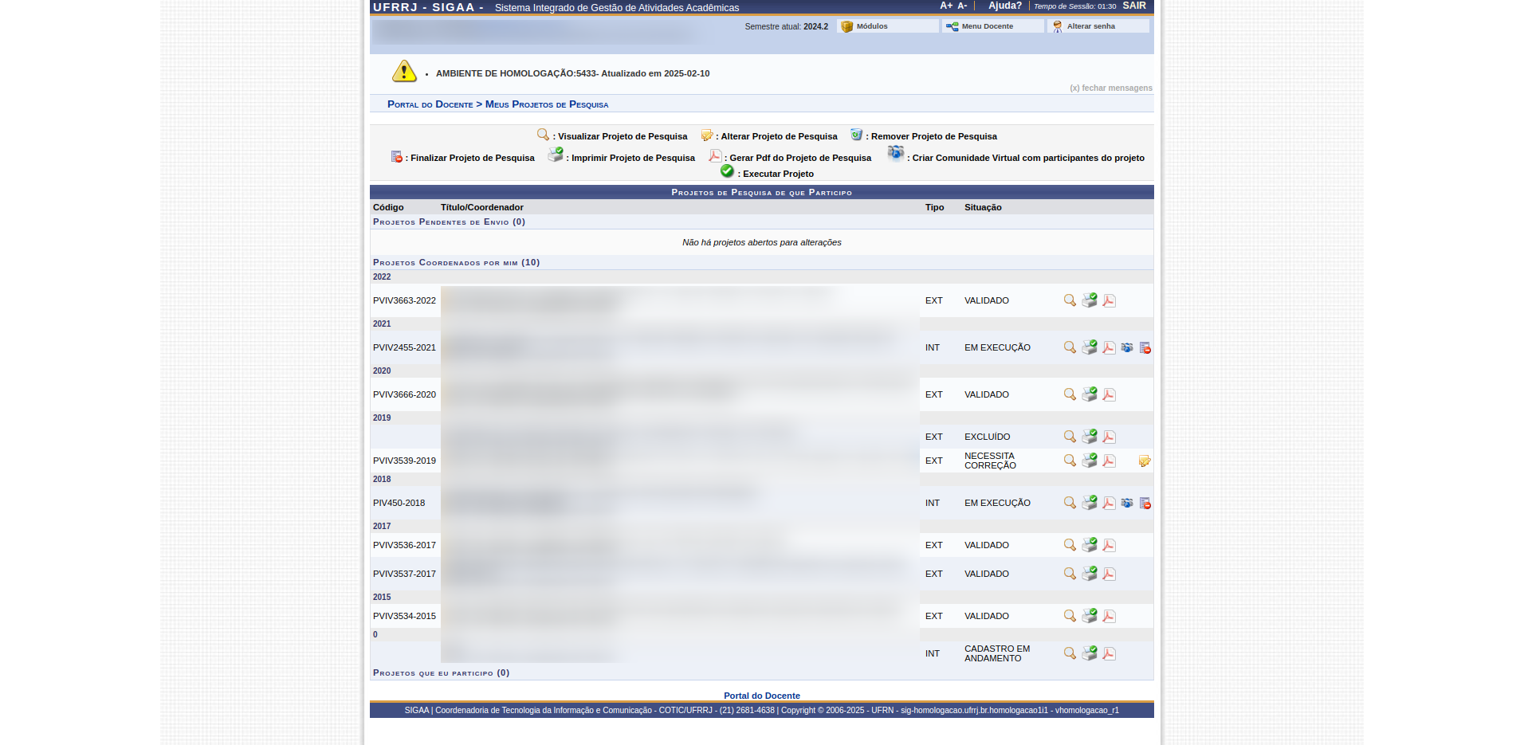Create virtual community for PVIV2455-2021
The width and height of the screenshot is (1524, 745).
1127,347
